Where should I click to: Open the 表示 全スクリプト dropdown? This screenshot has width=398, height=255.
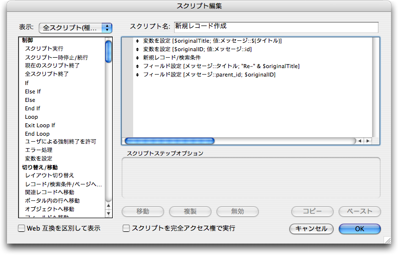(x=75, y=27)
